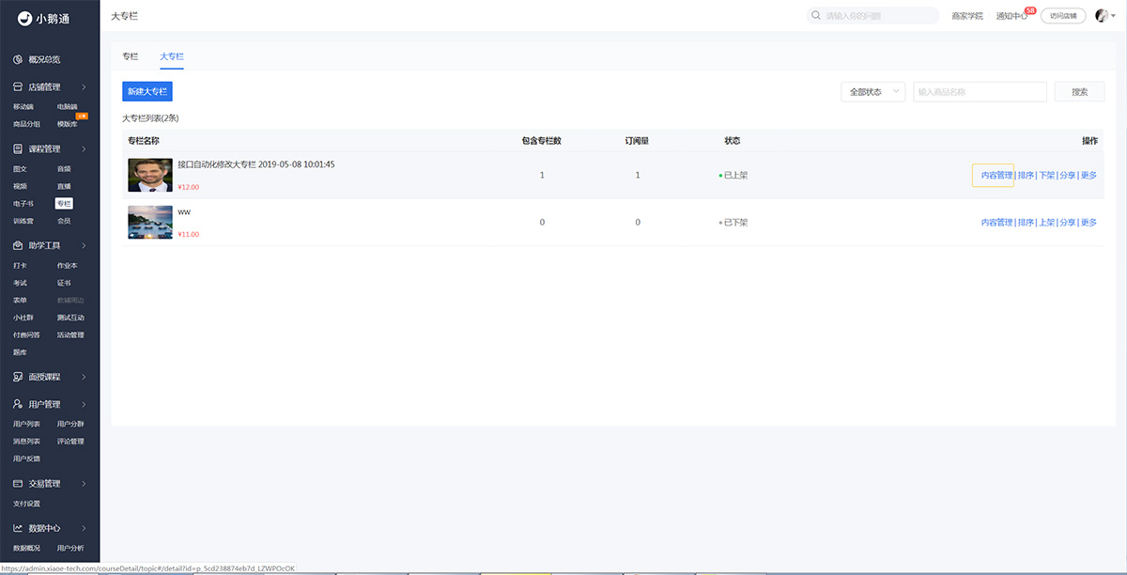Click the 店铺管理 store icon
Screen dimensions: 1127x575
click(x=18, y=87)
